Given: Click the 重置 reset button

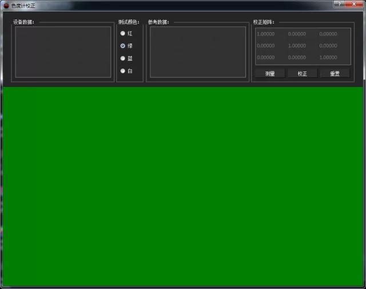Looking at the screenshot, I should pyautogui.click(x=335, y=74).
